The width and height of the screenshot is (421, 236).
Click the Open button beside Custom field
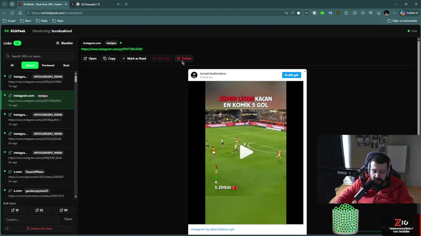(x=68, y=219)
